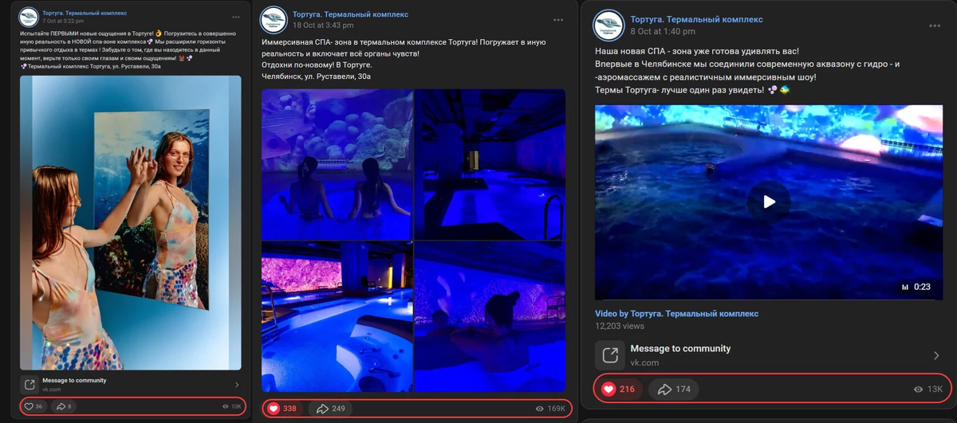
Task: Open the more options menu on 18 Oct post
Action: [x=557, y=20]
